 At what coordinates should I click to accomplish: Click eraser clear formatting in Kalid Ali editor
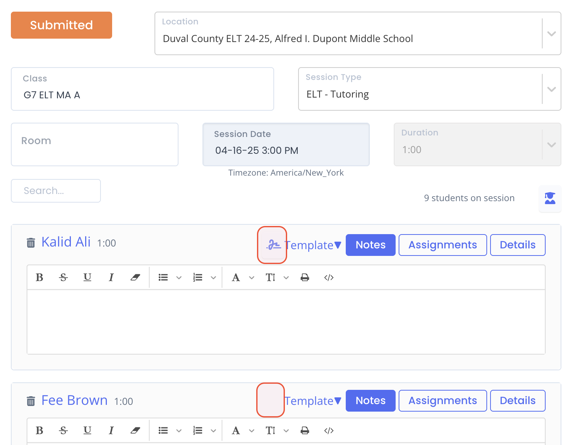coord(135,277)
